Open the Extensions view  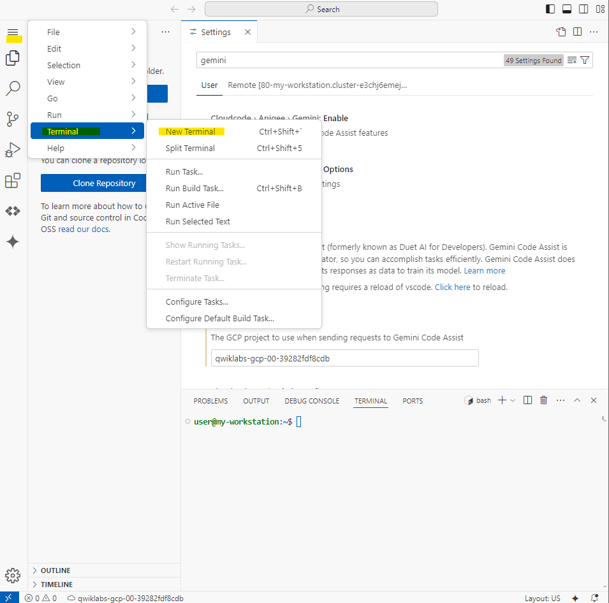point(13,180)
